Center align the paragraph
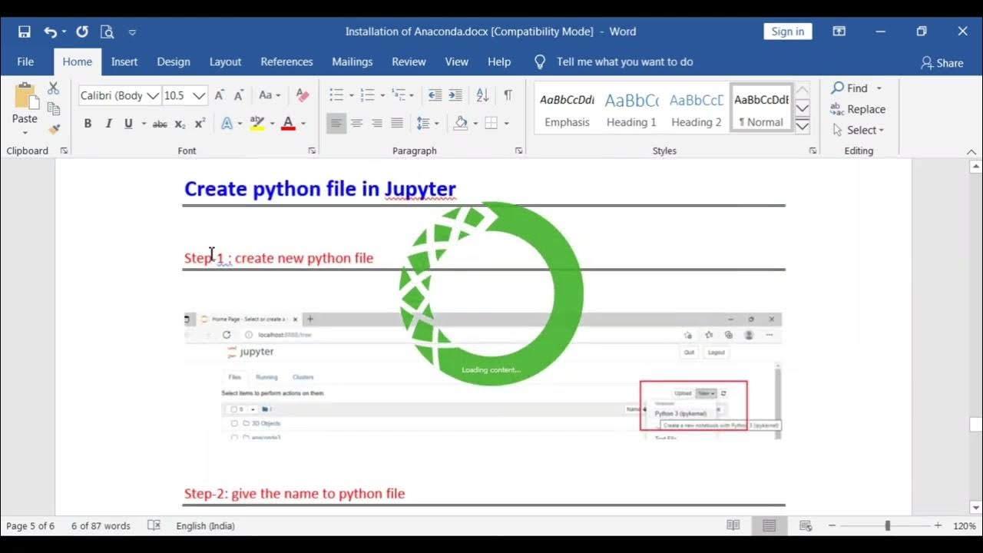 coord(356,123)
